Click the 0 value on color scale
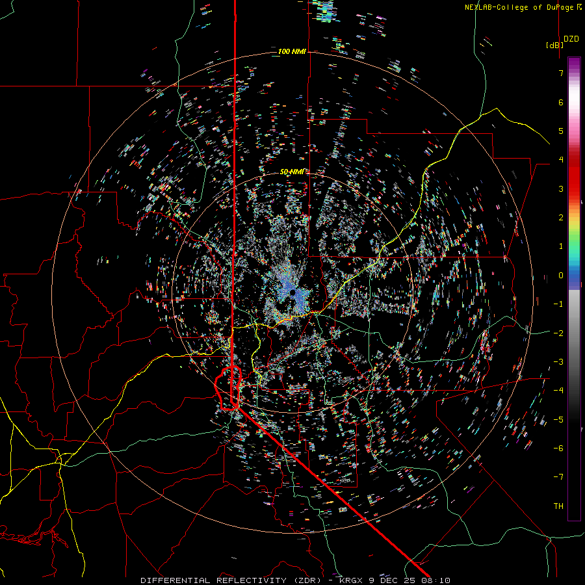 (561, 276)
